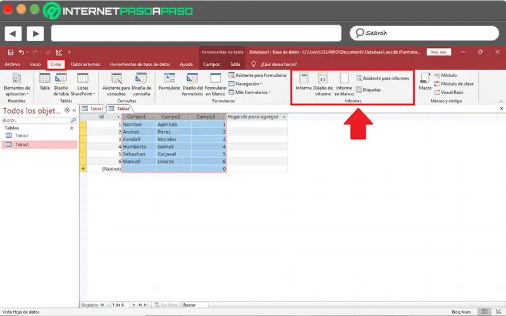
Task: Open Datos externos tab
Action: click(85, 64)
